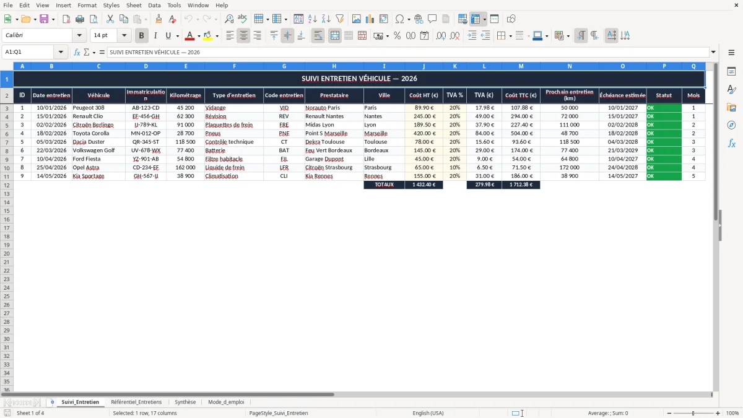Viewport: 743px width, 418px height.
Task: Cut selection with scissors icon
Action: coord(110,19)
